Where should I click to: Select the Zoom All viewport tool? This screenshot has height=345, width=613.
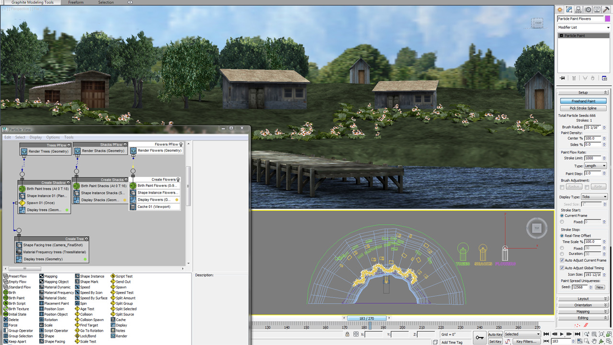(594, 334)
